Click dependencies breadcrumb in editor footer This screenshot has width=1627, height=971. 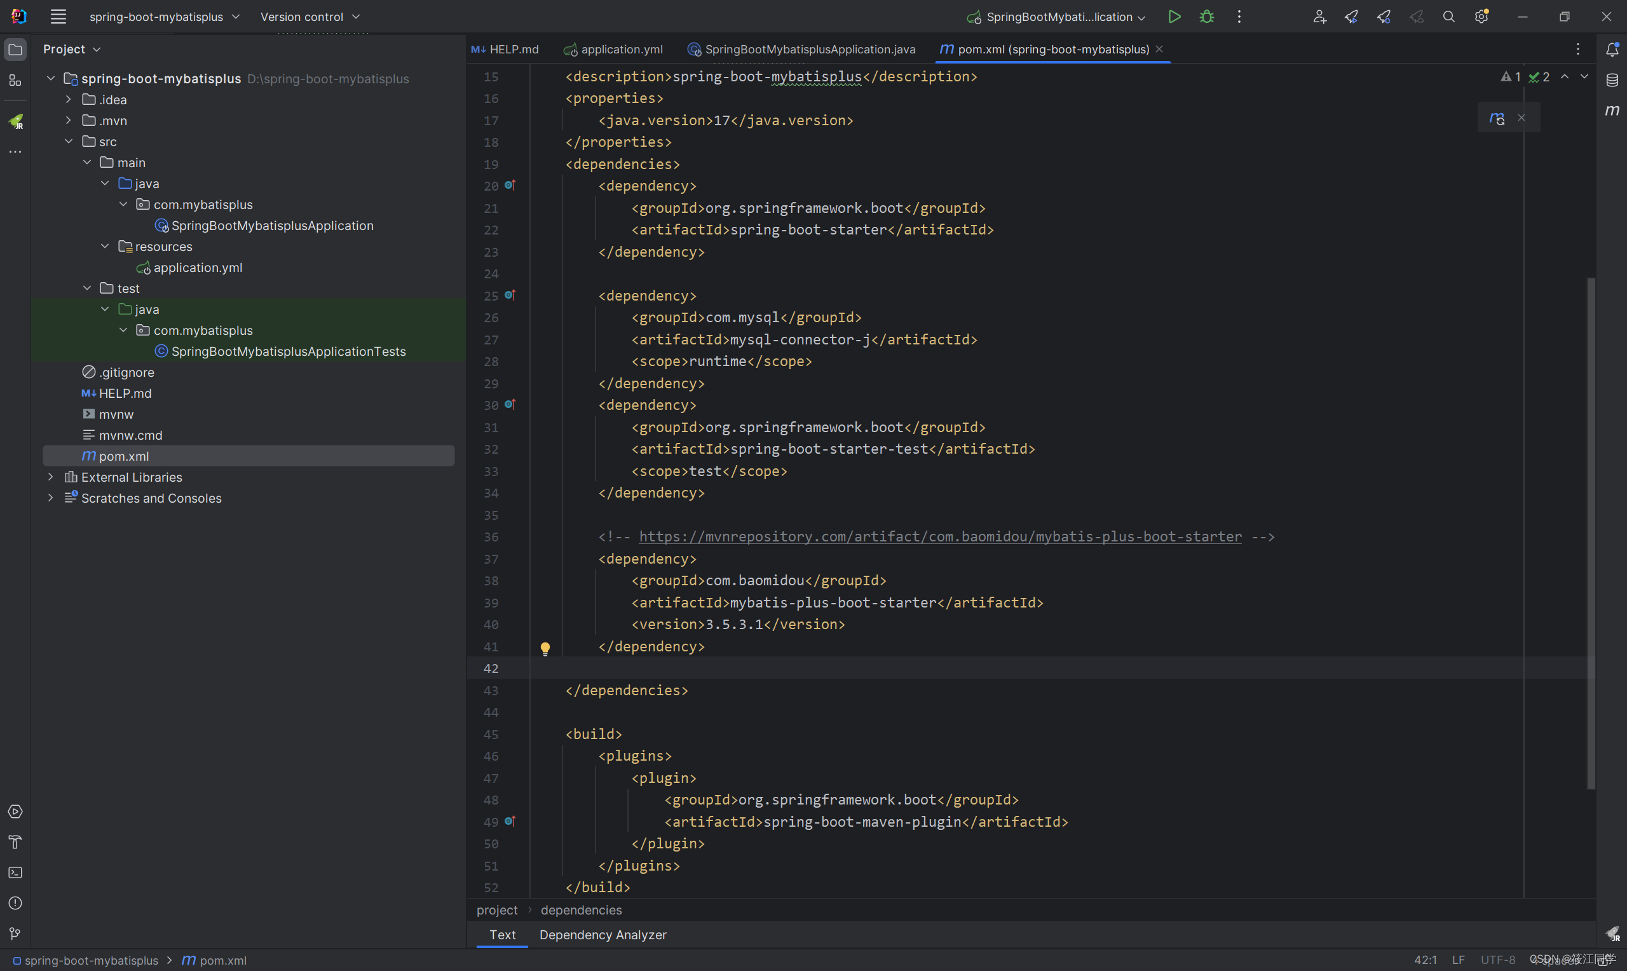581,910
